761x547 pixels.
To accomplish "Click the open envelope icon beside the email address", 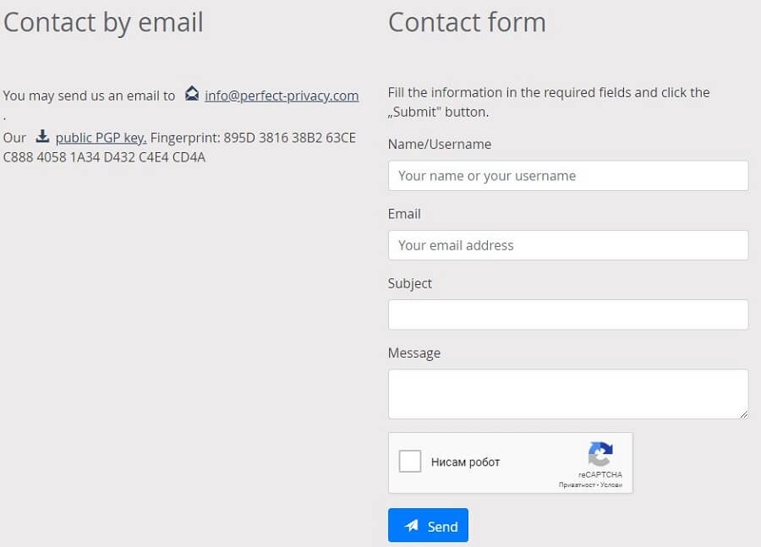I will 192,94.
